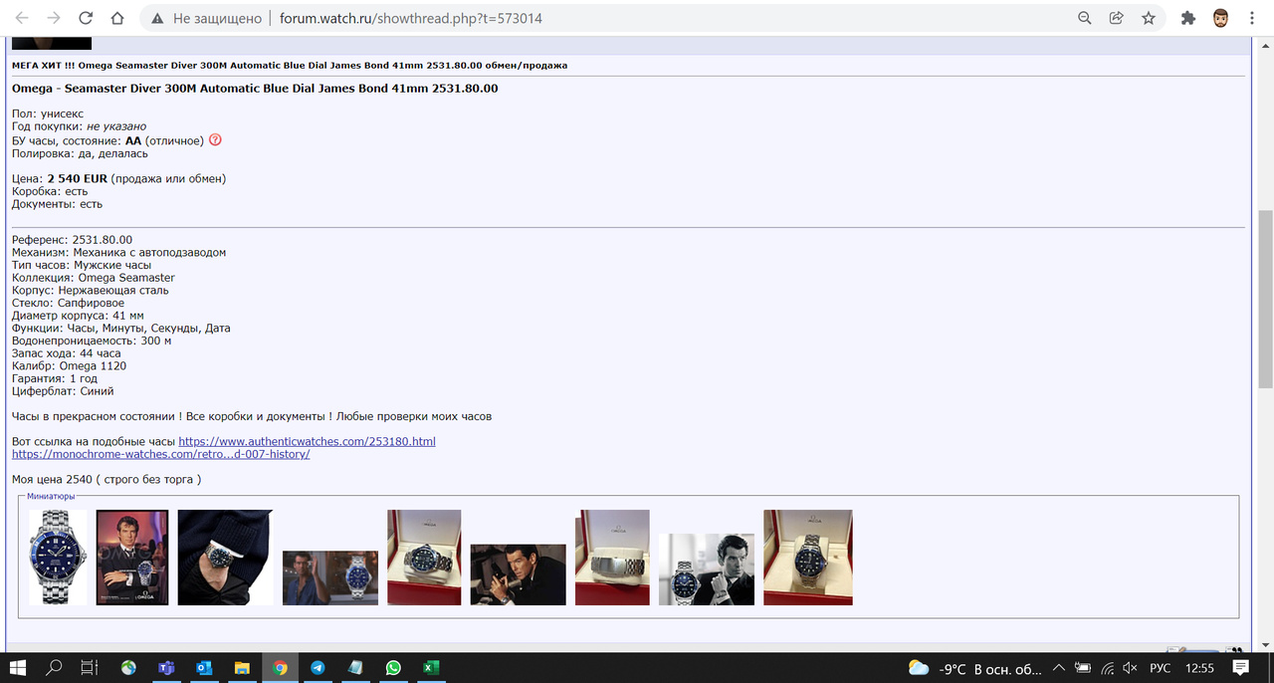Open Telegram from the taskbar
Viewport: 1274px width, 683px height.
tap(318, 668)
